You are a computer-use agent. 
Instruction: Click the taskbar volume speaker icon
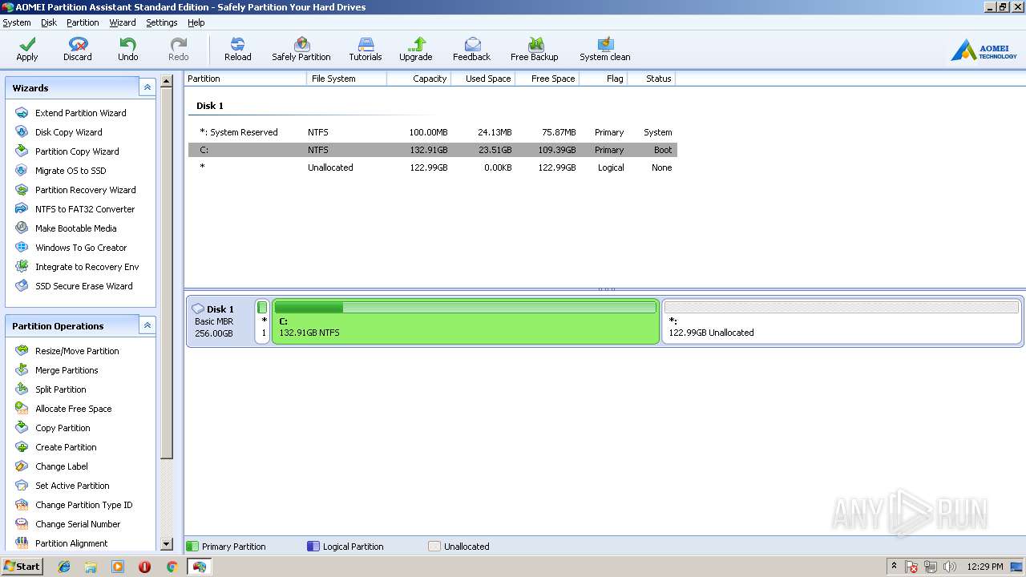click(950, 567)
